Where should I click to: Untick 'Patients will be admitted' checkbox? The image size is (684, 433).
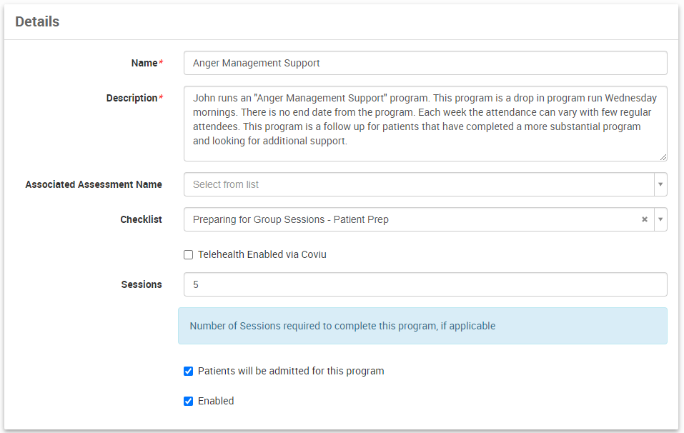coord(189,371)
